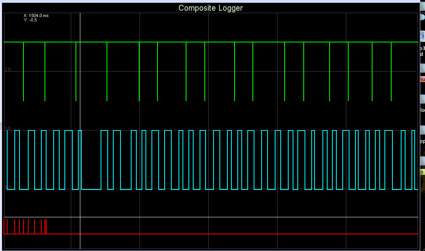Click the 1.0 vertical axis label
The width and height of the screenshot is (425, 251).
coord(8,128)
